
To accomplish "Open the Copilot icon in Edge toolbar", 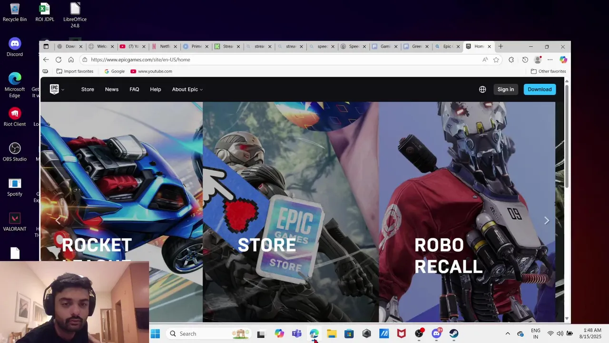I will (563, 60).
